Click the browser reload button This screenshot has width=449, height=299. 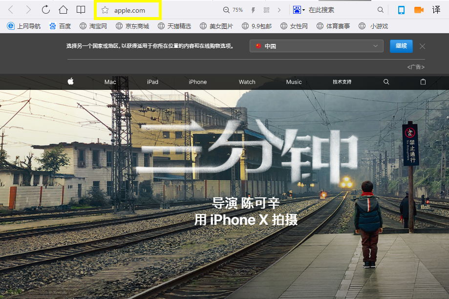pyautogui.click(x=45, y=10)
